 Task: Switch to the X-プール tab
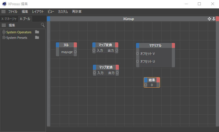[x=25, y=19]
